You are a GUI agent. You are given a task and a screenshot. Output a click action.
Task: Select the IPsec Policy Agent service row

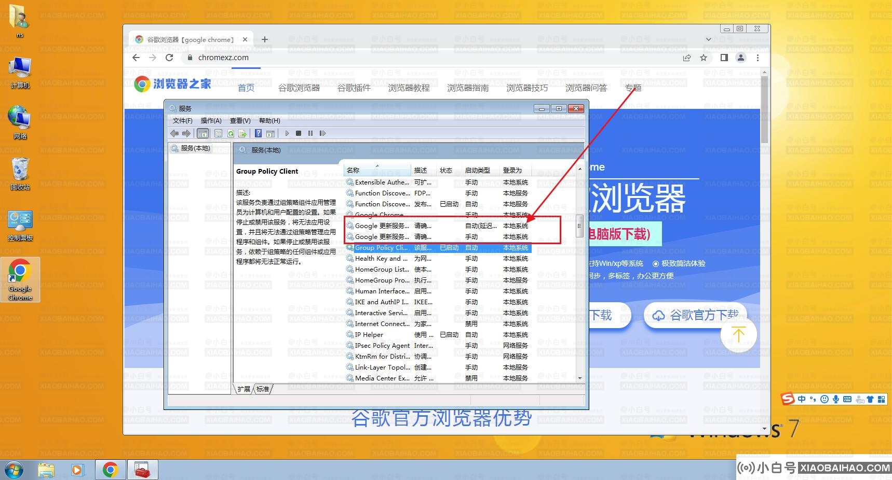pyautogui.click(x=438, y=346)
